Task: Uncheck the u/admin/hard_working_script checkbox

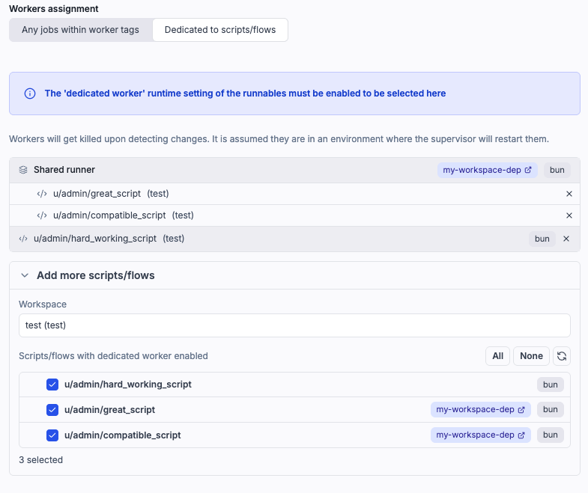Action: [52, 385]
